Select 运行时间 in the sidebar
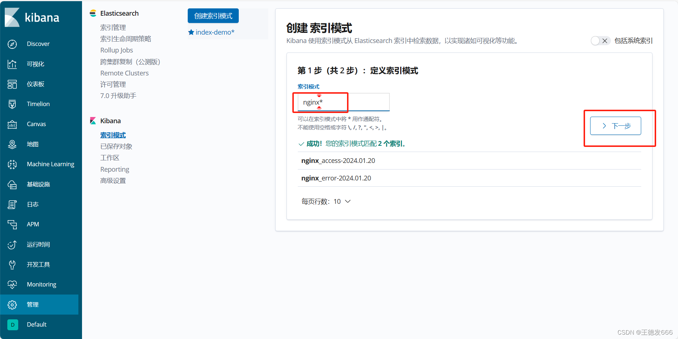Screen dimensions: 678x339 (x=38, y=244)
